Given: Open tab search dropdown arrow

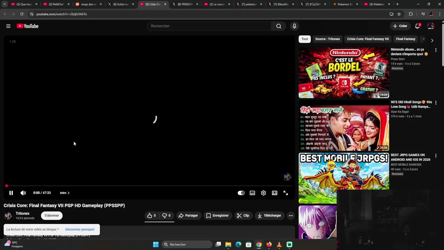Looking at the screenshot, I should [5, 4].
